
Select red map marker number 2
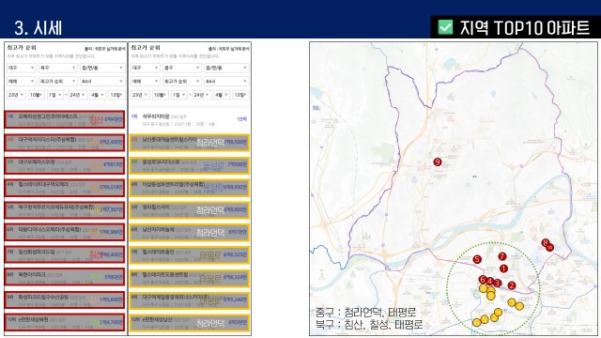[x=511, y=285]
